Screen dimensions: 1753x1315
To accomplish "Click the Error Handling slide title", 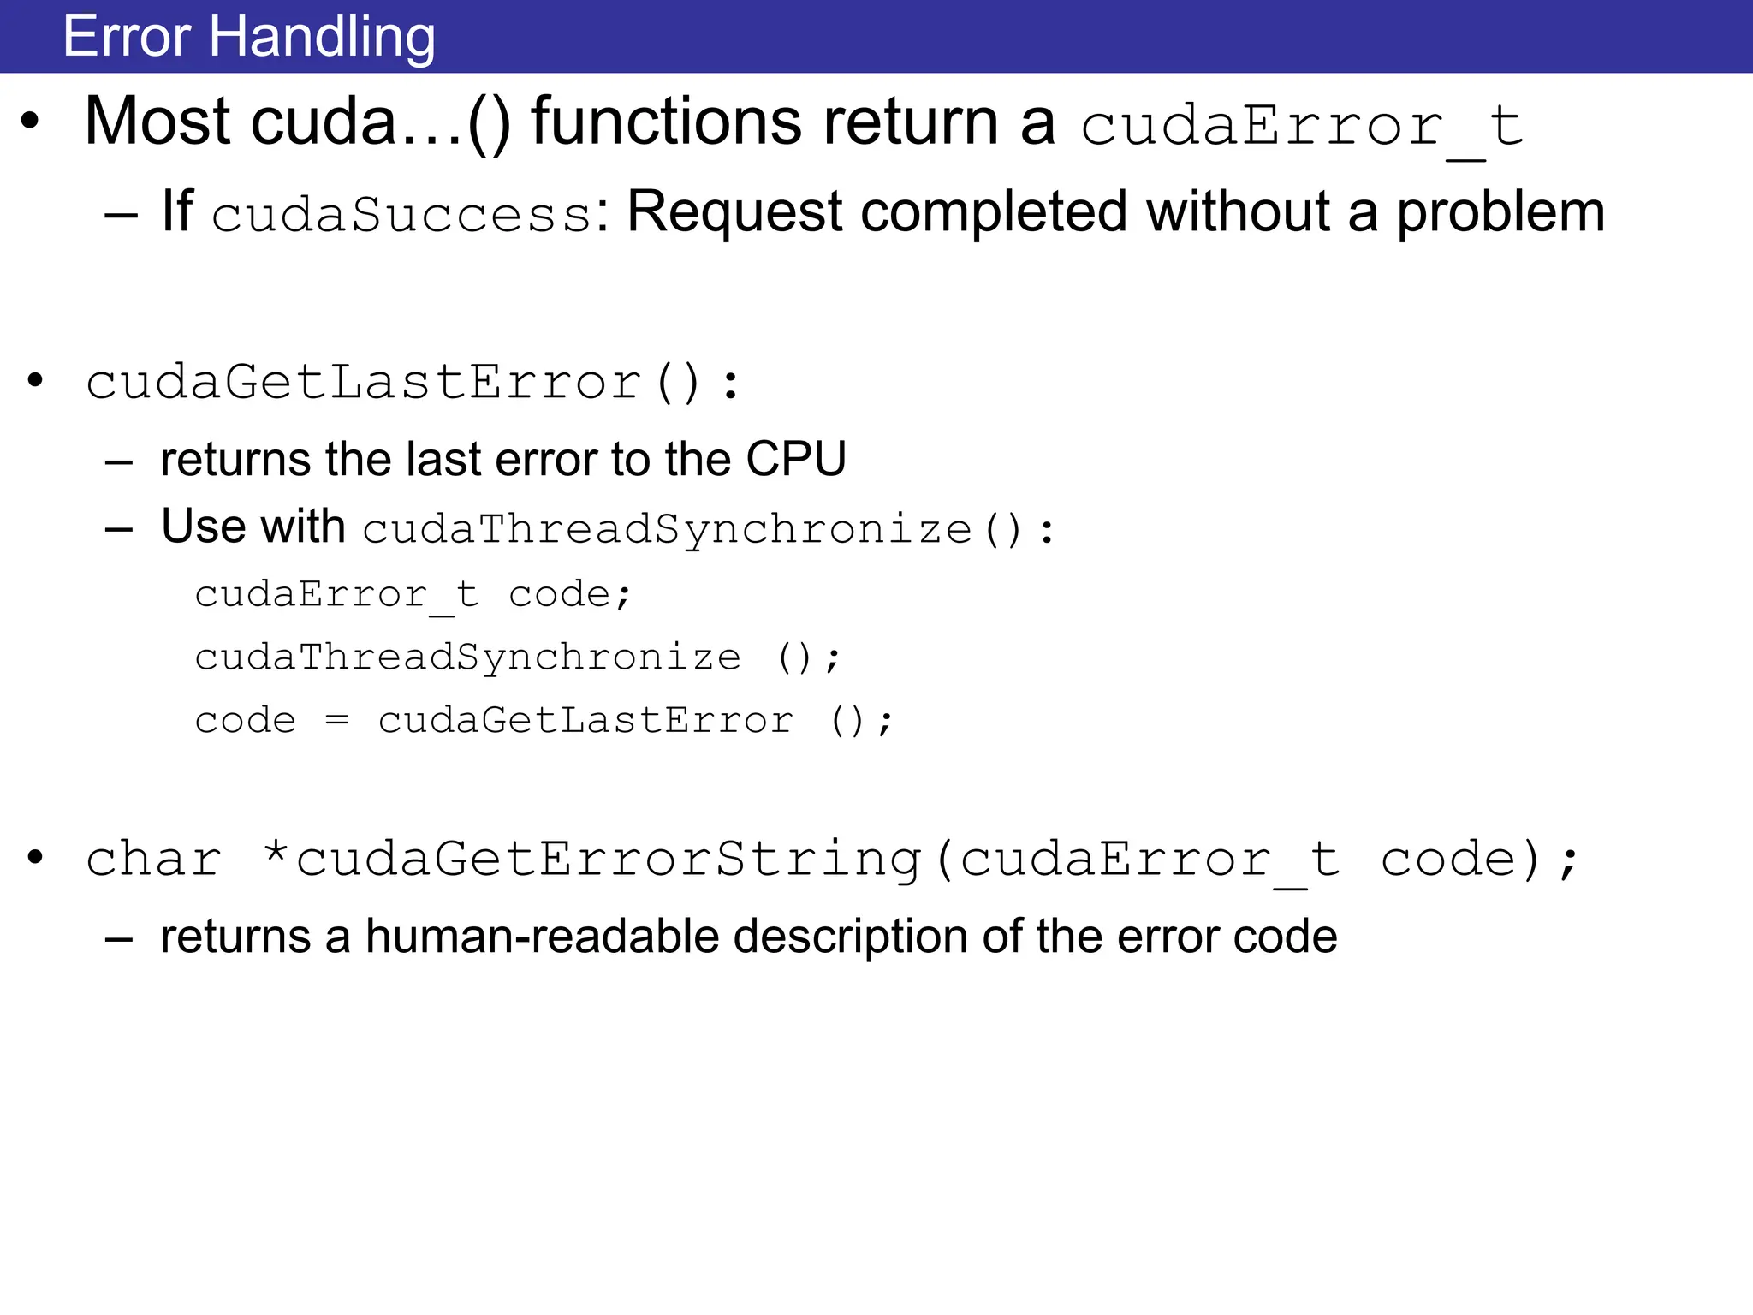I will [x=249, y=37].
